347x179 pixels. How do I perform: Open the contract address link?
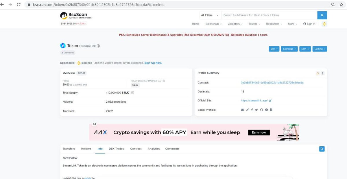[x=272, y=83]
